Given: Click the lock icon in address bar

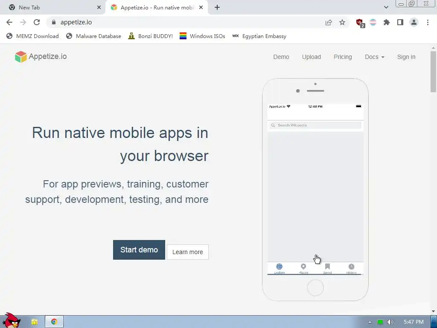Looking at the screenshot, I should 54,22.
